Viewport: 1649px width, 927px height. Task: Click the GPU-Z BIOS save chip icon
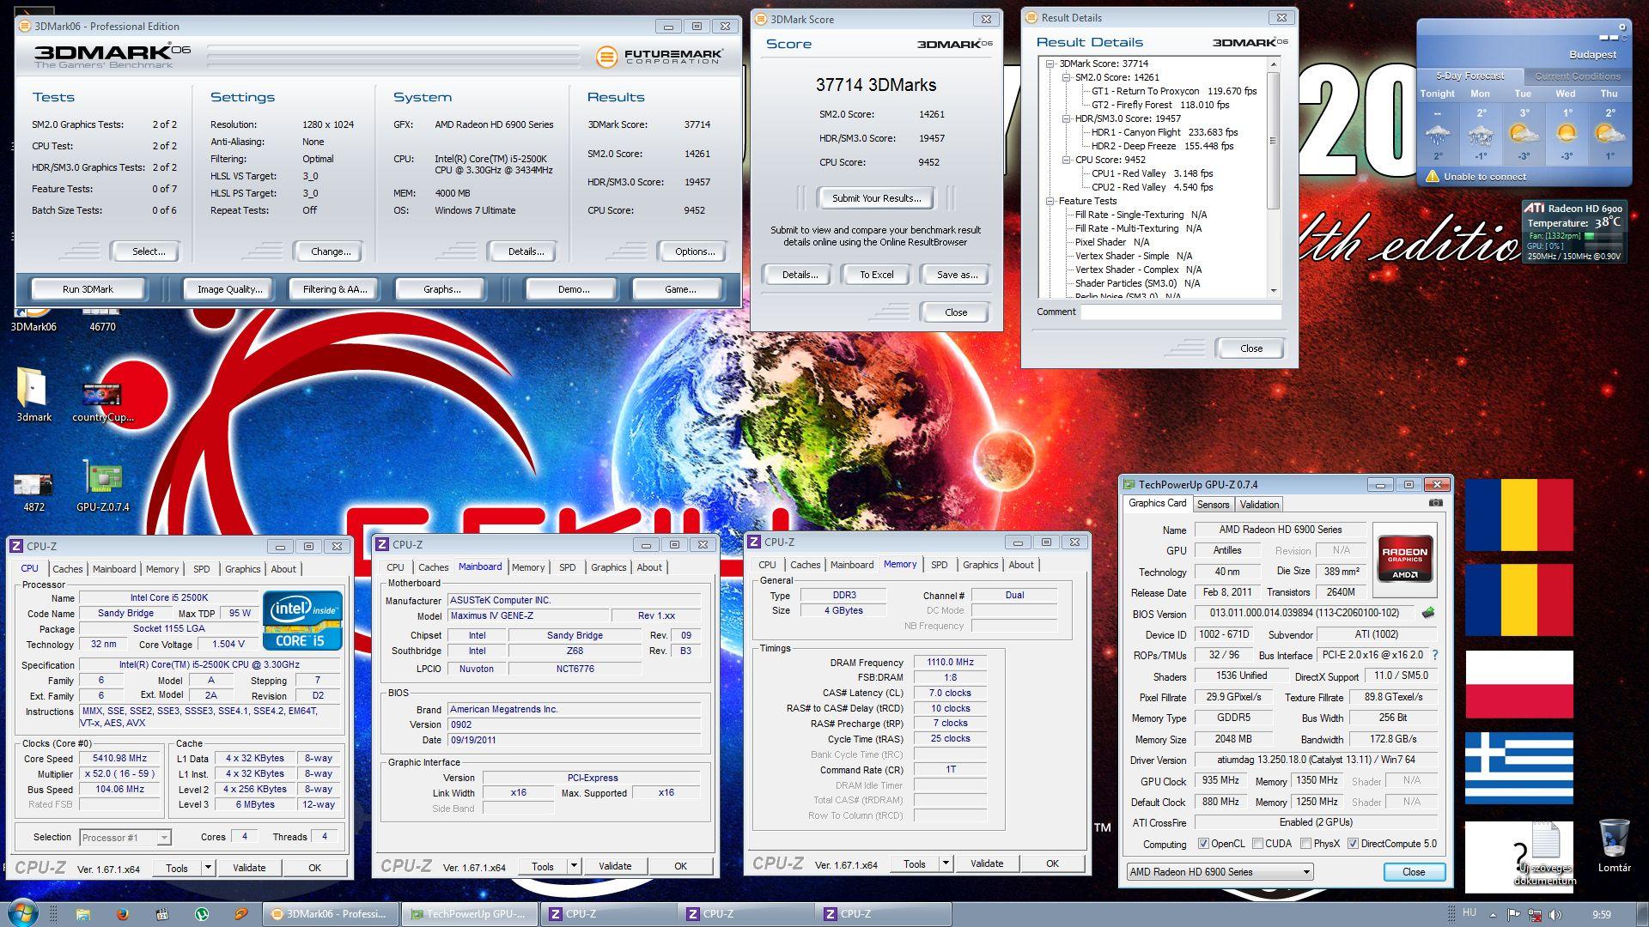[x=1428, y=613]
